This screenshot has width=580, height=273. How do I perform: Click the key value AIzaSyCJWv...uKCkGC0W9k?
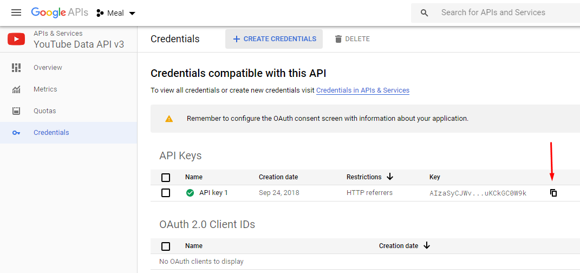point(478,193)
